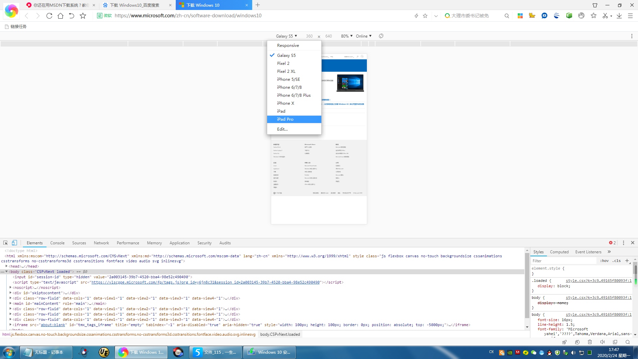Viewport: 638px width, 359px height.
Task: Expand the head element node
Action: point(7,266)
